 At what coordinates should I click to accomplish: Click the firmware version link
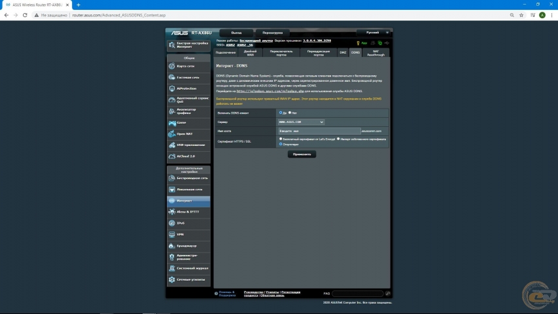coord(317,41)
